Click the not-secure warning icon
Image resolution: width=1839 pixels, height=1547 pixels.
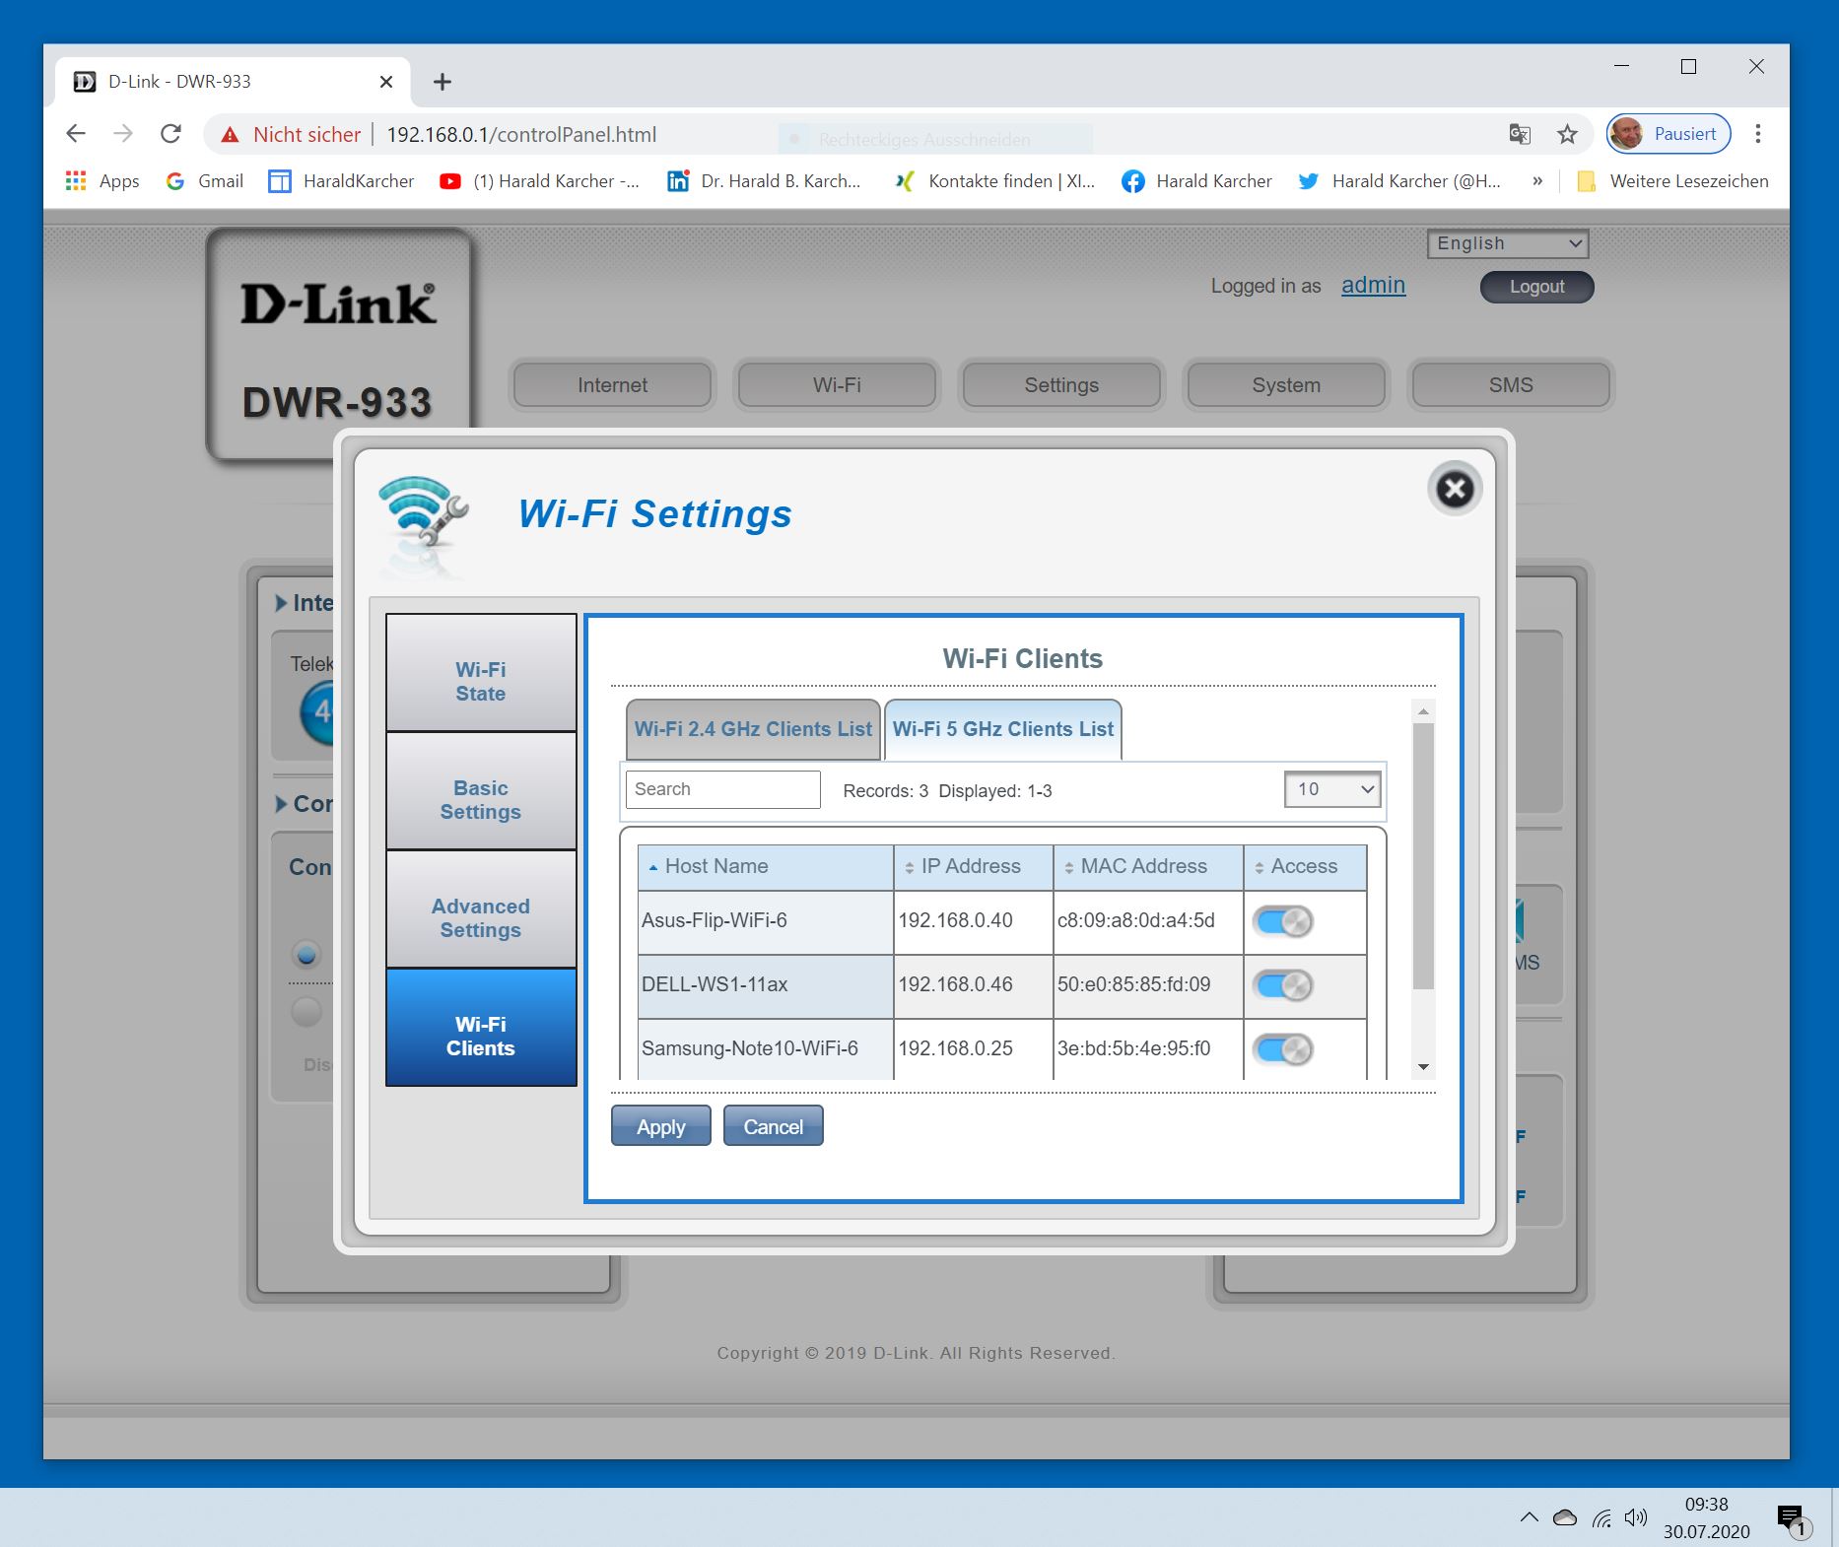(230, 135)
